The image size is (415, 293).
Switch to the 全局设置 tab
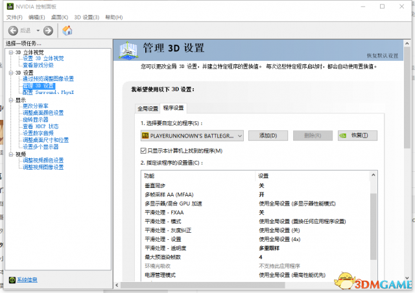[147, 108]
